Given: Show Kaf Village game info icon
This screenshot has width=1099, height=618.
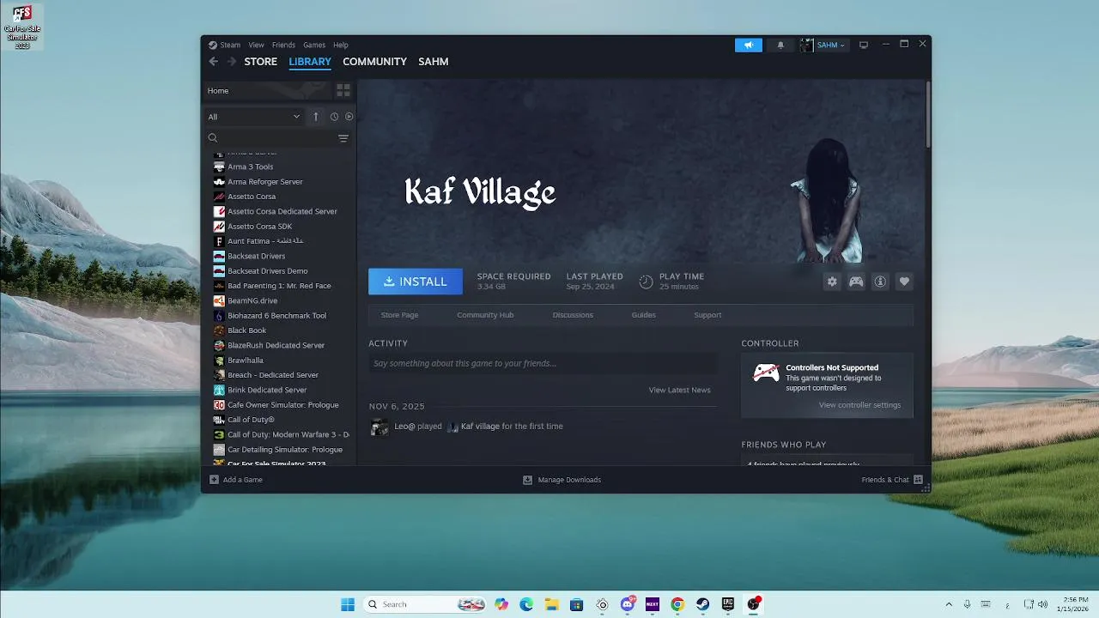Looking at the screenshot, I should click(880, 282).
